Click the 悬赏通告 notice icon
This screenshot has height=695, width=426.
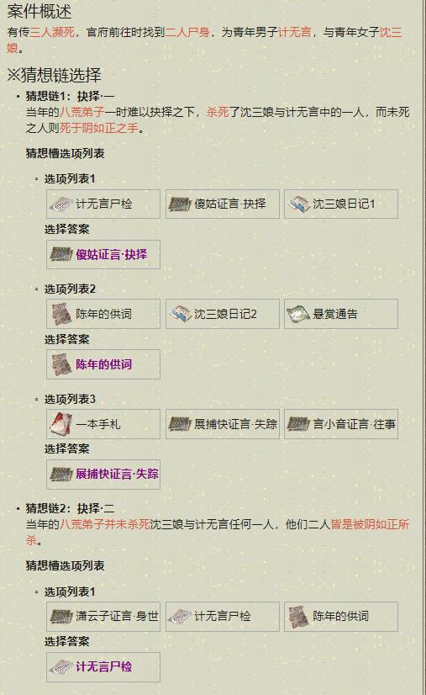pyautogui.click(x=298, y=314)
